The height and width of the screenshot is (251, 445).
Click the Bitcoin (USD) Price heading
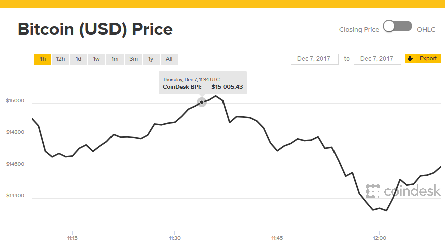(x=95, y=29)
